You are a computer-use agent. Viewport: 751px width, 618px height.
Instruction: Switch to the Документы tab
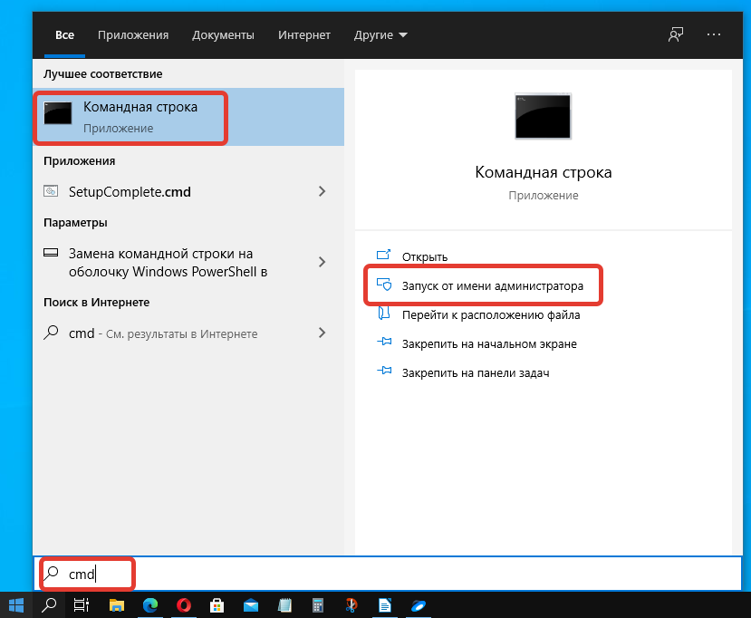(223, 35)
